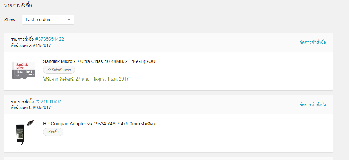349x160 pixels.
Task: Click the รายการสั่งซื้อ label before #321881637
Action: pos(22,102)
